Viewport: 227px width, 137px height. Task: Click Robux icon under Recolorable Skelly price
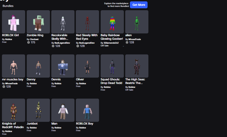click(x=53, y=46)
